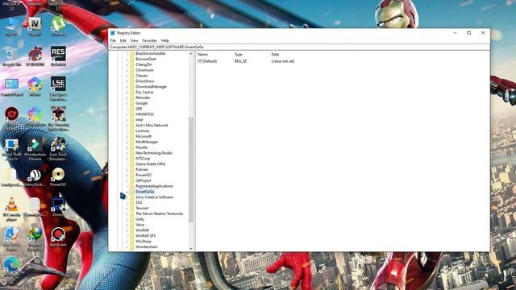Select the WinRAR SFX key
This screenshot has width=516, height=290.
click(x=145, y=236)
